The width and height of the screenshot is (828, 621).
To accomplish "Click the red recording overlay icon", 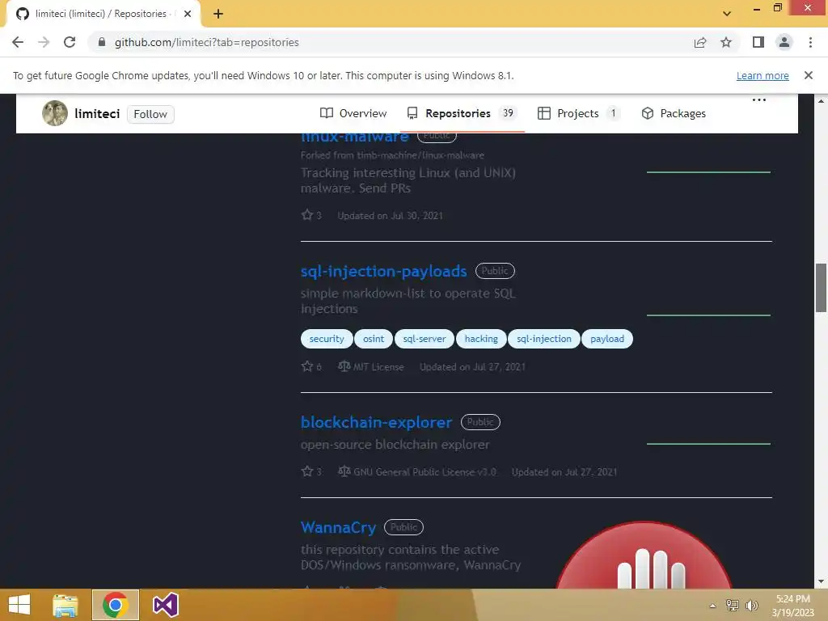I will [644, 555].
